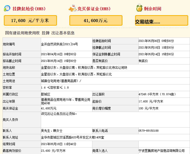Click the coins icon beside 竞买保证金
The height and width of the screenshot is (154, 190).
click(x=72, y=8)
